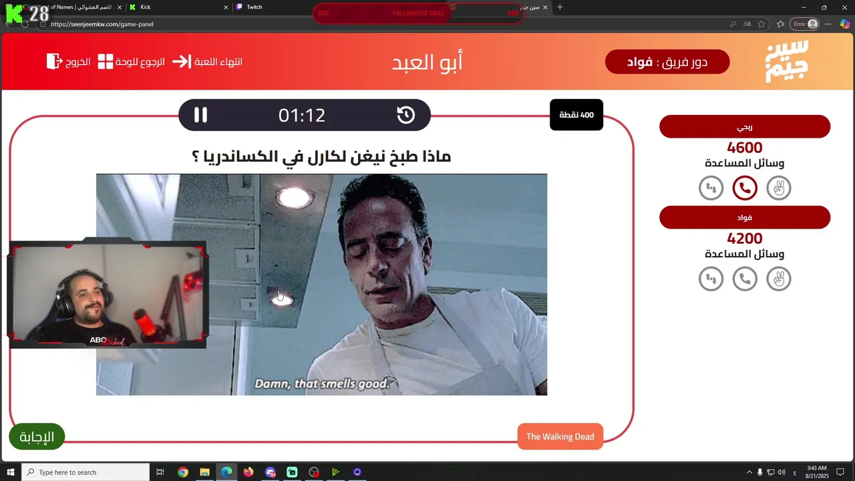Use رنحي team's phone call lifeline

pos(745,188)
